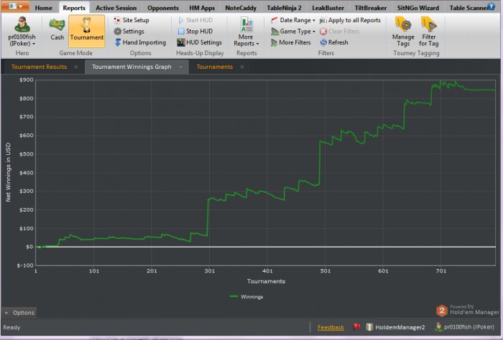Open the Date Range filter dropdown
Screen dimensions: 503x340
296,20
